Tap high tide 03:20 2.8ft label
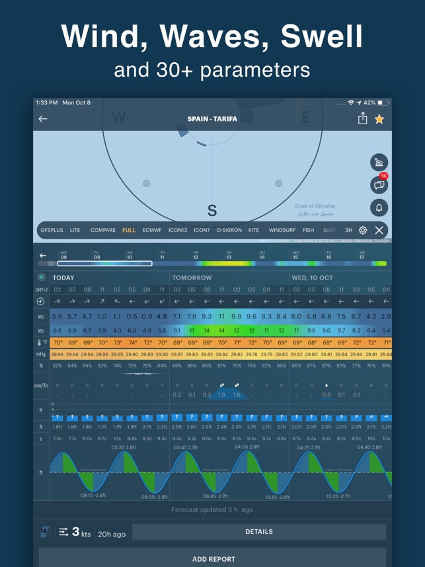 click(x=124, y=447)
